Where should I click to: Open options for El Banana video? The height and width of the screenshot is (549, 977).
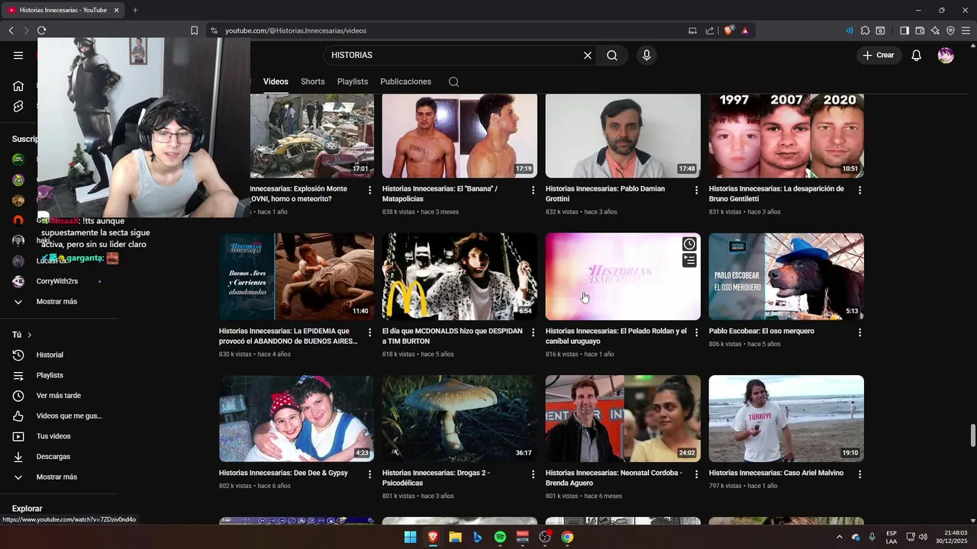click(534, 190)
